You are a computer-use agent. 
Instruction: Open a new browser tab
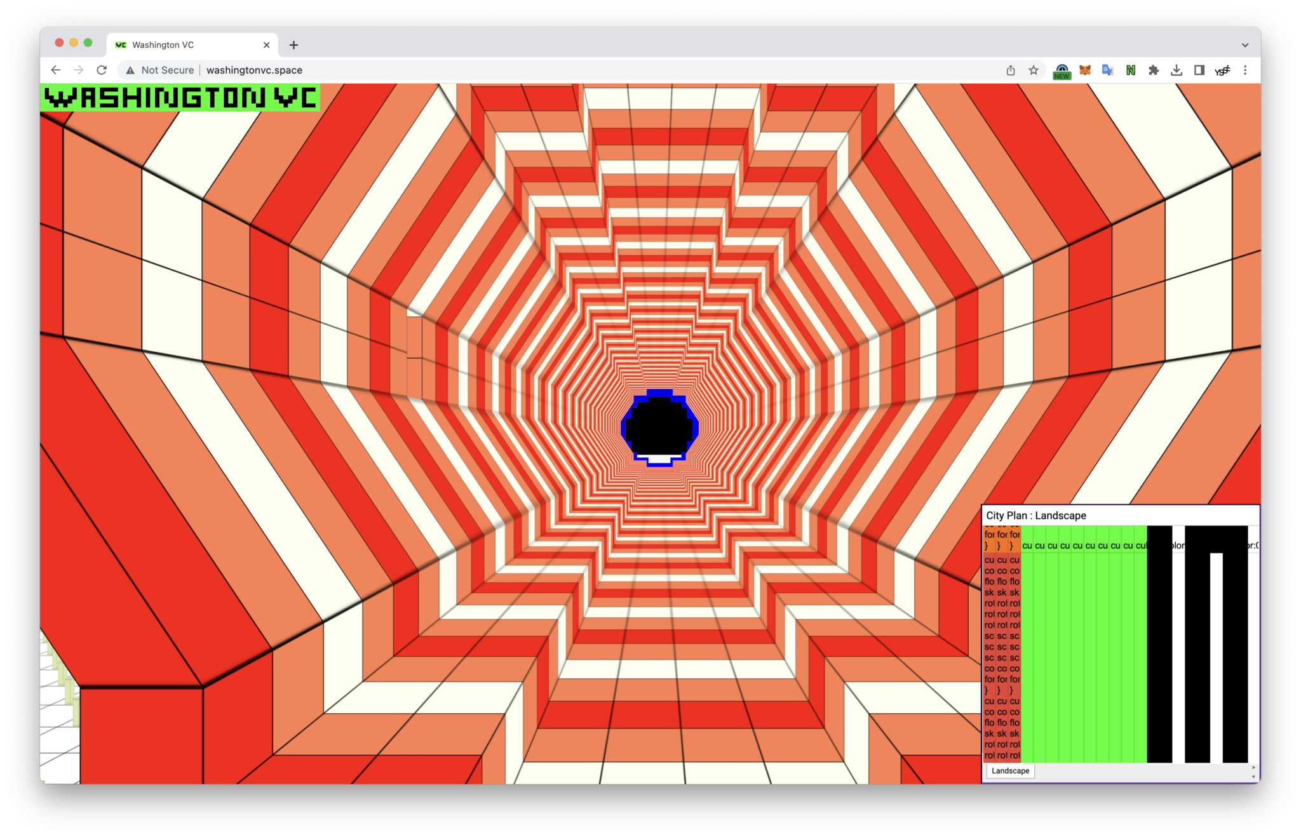pos(293,45)
